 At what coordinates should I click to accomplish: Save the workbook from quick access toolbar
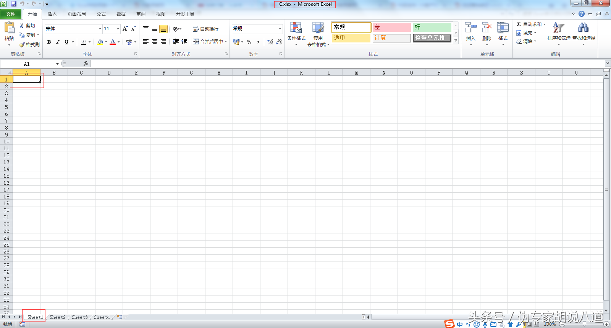(14, 4)
